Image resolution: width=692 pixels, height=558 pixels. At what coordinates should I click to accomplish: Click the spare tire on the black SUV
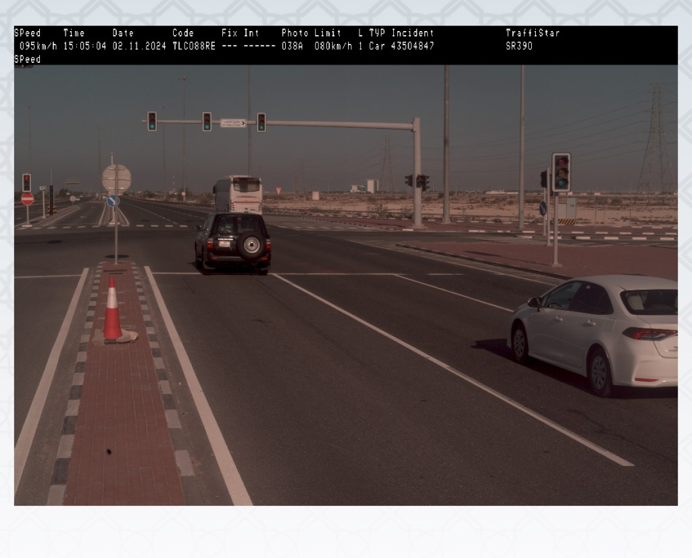pyautogui.click(x=251, y=245)
